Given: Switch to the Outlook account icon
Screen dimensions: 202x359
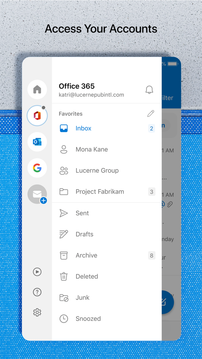Looking at the screenshot, I should point(37,142).
